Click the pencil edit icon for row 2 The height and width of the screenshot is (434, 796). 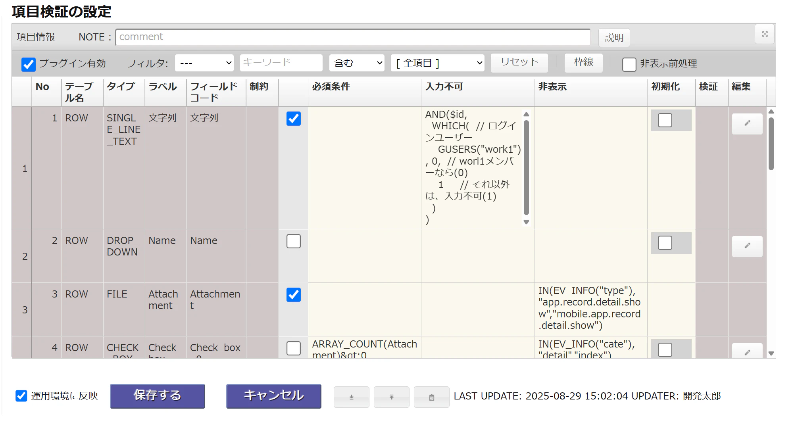pos(747,246)
